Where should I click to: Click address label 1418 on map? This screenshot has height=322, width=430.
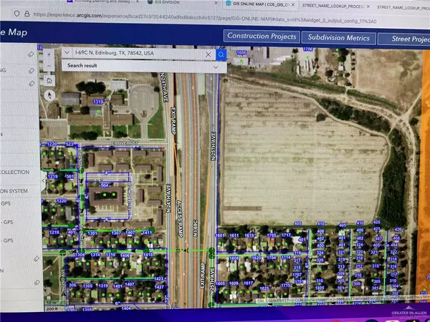tap(148, 255)
